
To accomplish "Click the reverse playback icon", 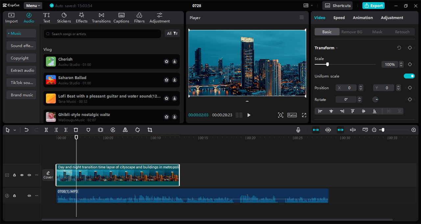I will [113, 130].
